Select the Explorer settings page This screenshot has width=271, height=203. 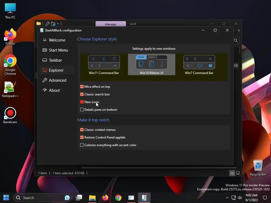coord(57,70)
